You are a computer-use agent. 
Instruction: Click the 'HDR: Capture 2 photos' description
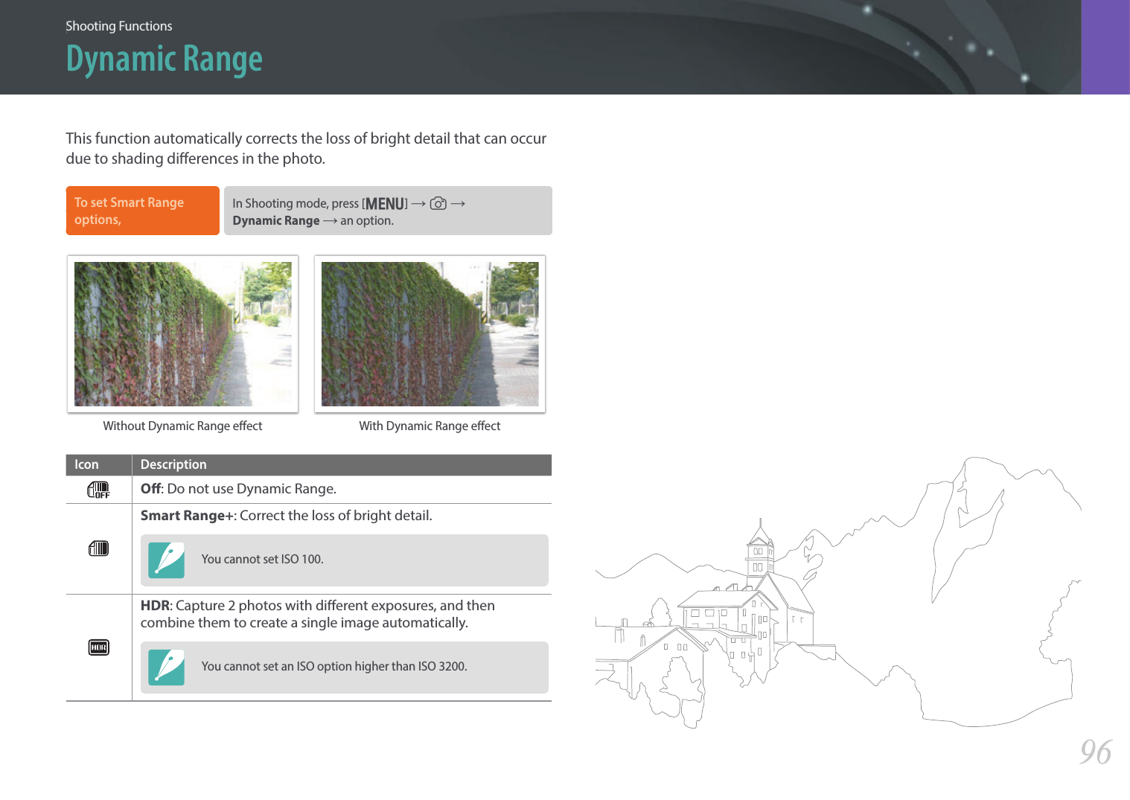pyautogui.click(x=318, y=614)
